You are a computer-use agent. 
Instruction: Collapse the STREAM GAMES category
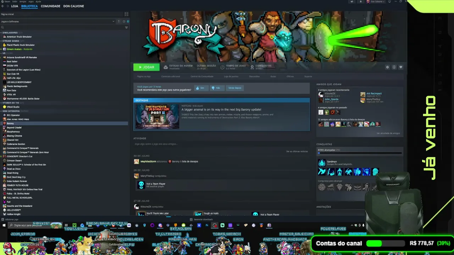1,41
